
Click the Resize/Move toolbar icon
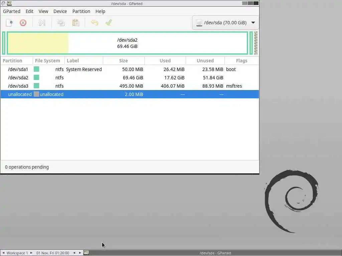(42, 23)
